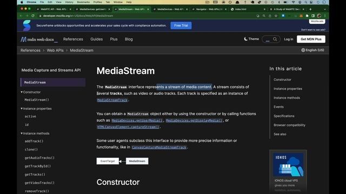Screen dimensions: 346x194
Task: Open the MediaStreamTrack link
Action: click(112, 100)
